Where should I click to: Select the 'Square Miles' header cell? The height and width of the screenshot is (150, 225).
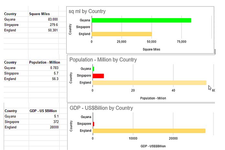43,14
